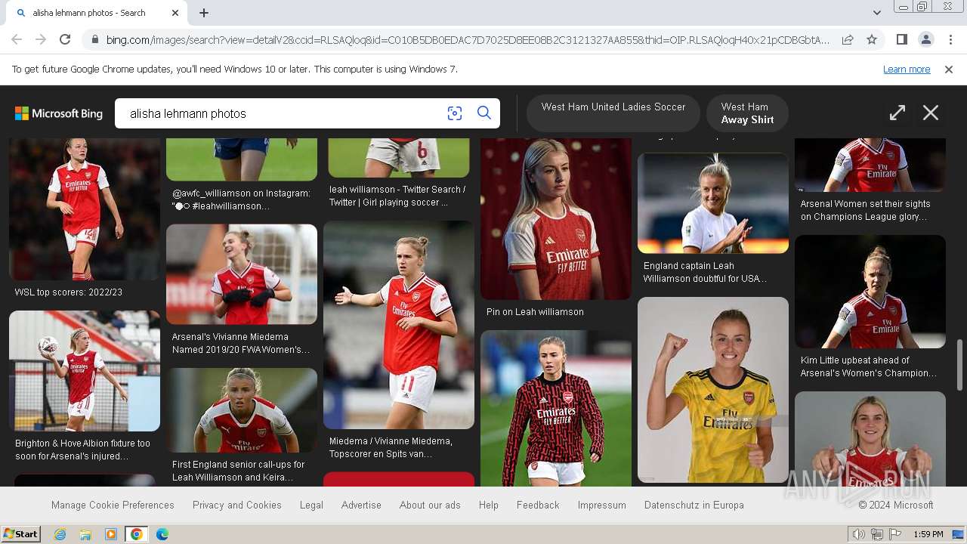Viewport: 967px width, 544px height.
Task: Open the First England senior call-ups image
Action: [x=242, y=410]
